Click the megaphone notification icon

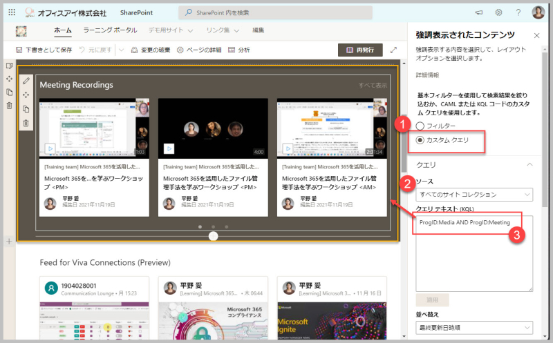click(x=478, y=12)
